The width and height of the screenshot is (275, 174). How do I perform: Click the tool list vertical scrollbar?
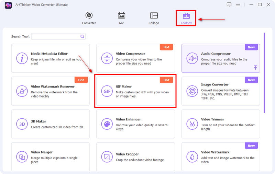(264, 73)
